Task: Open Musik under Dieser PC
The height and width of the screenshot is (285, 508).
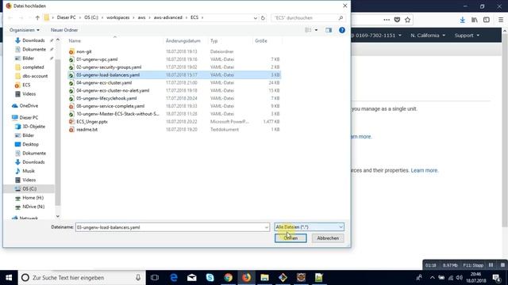Action: [x=29, y=171]
